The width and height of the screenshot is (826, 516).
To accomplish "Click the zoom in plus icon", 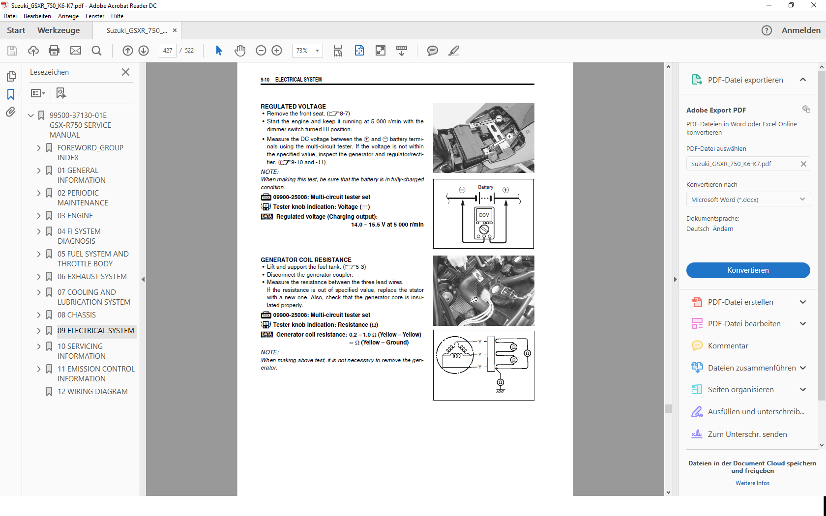I will click(277, 51).
